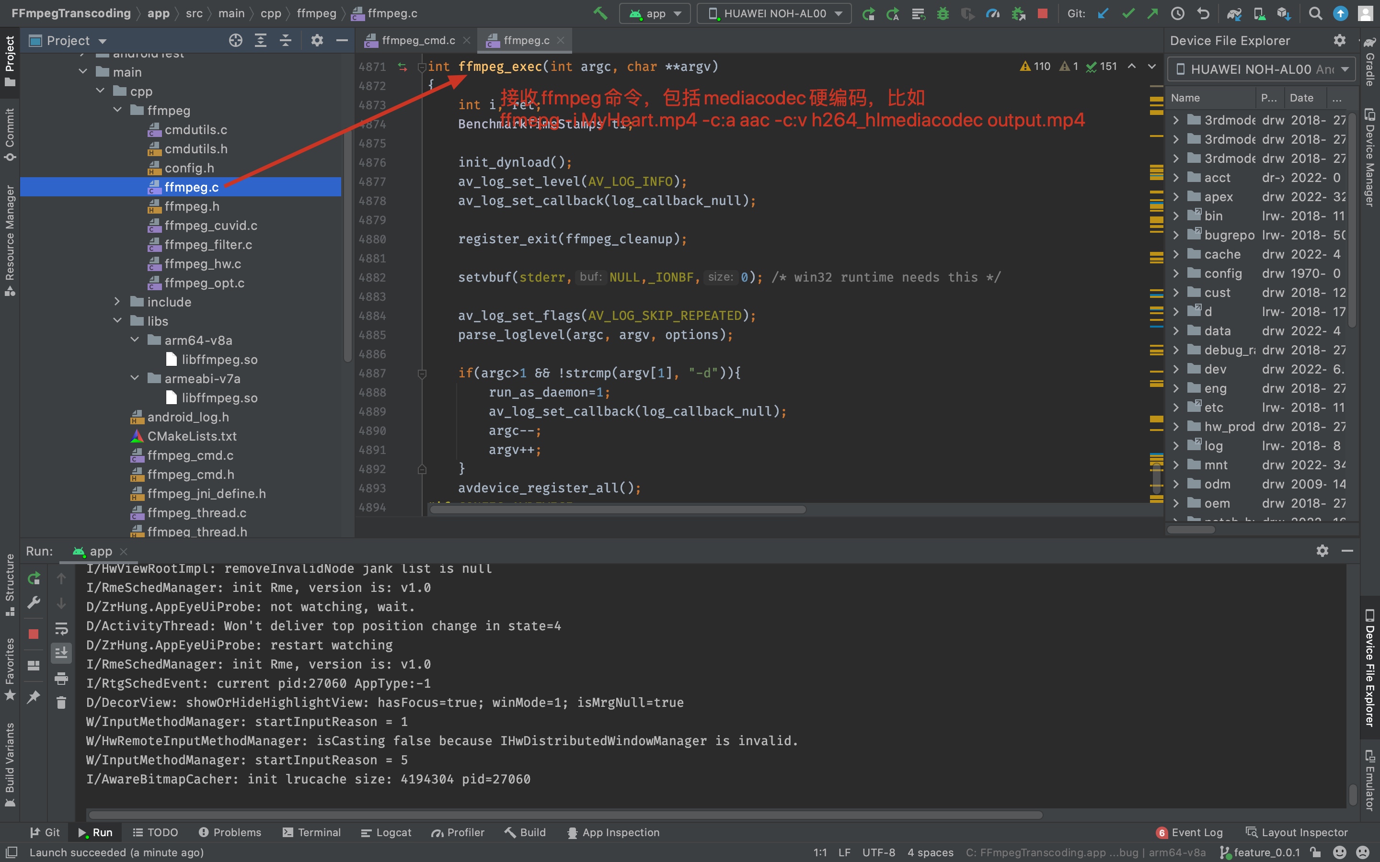Click the Run app button icon
The height and width of the screenshot is (862, 1380).
867,14
